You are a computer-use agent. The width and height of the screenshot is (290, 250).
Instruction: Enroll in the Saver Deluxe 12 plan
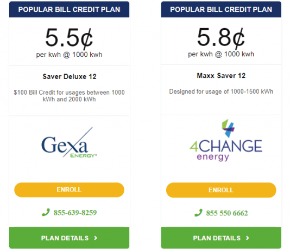[x=69, y=190]
